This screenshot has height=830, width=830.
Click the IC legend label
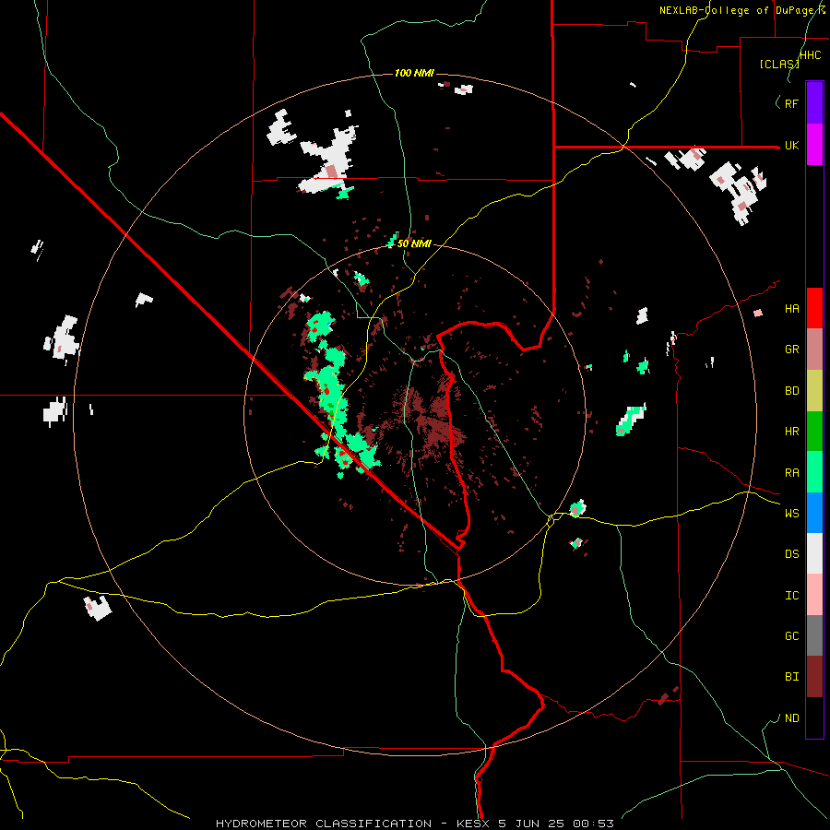click(x=791, y=595)
